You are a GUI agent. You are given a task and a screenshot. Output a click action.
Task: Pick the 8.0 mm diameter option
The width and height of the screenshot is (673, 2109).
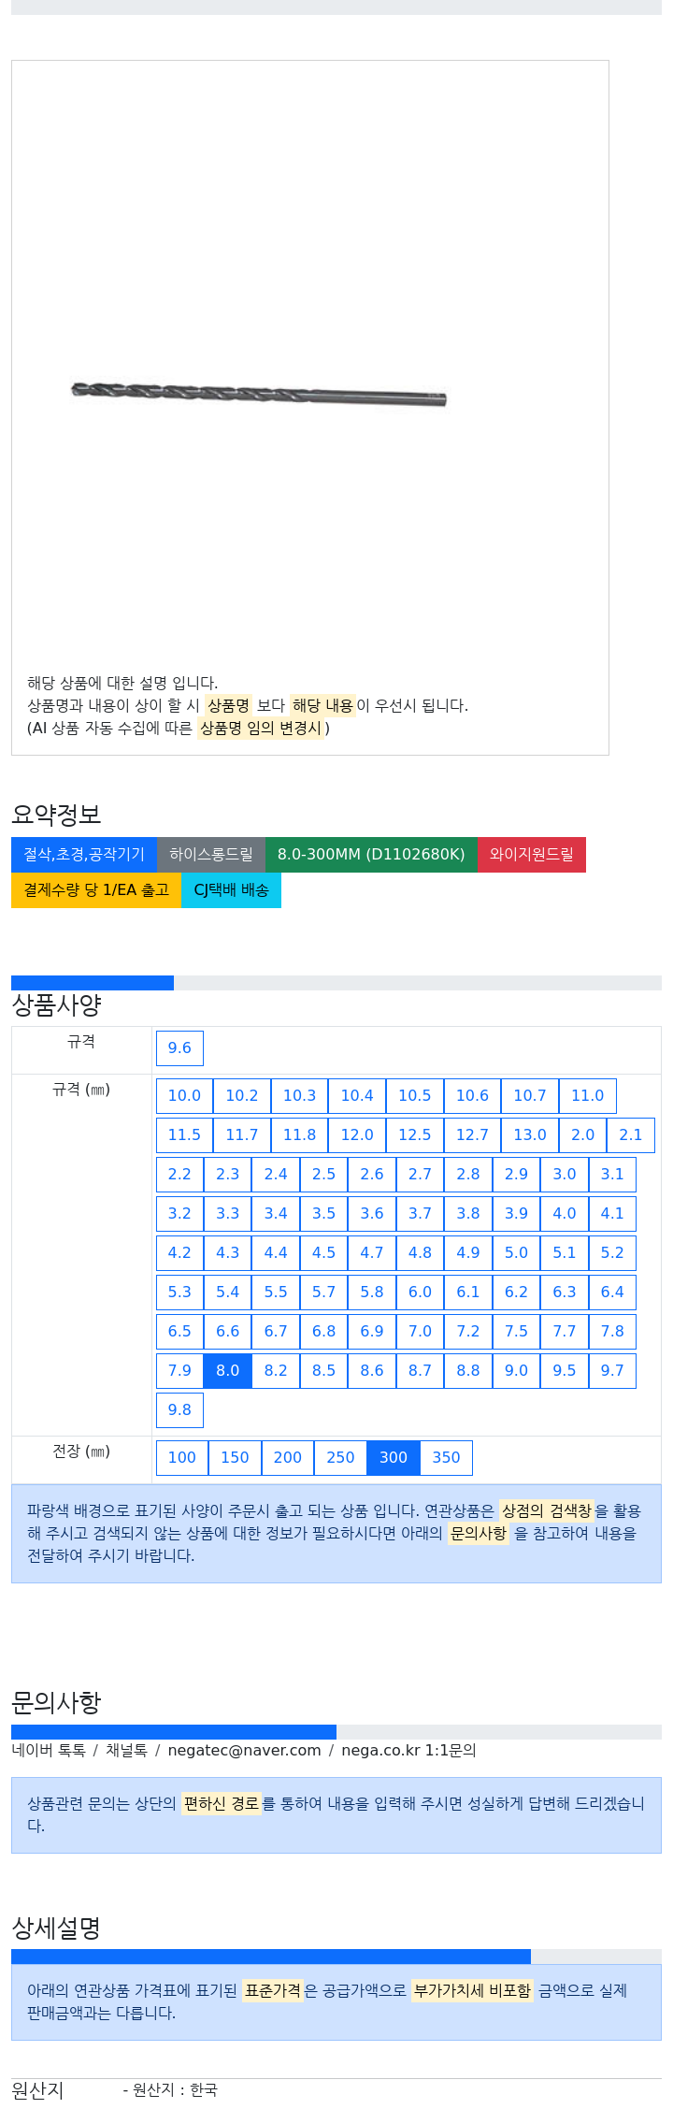(228, 1370)
